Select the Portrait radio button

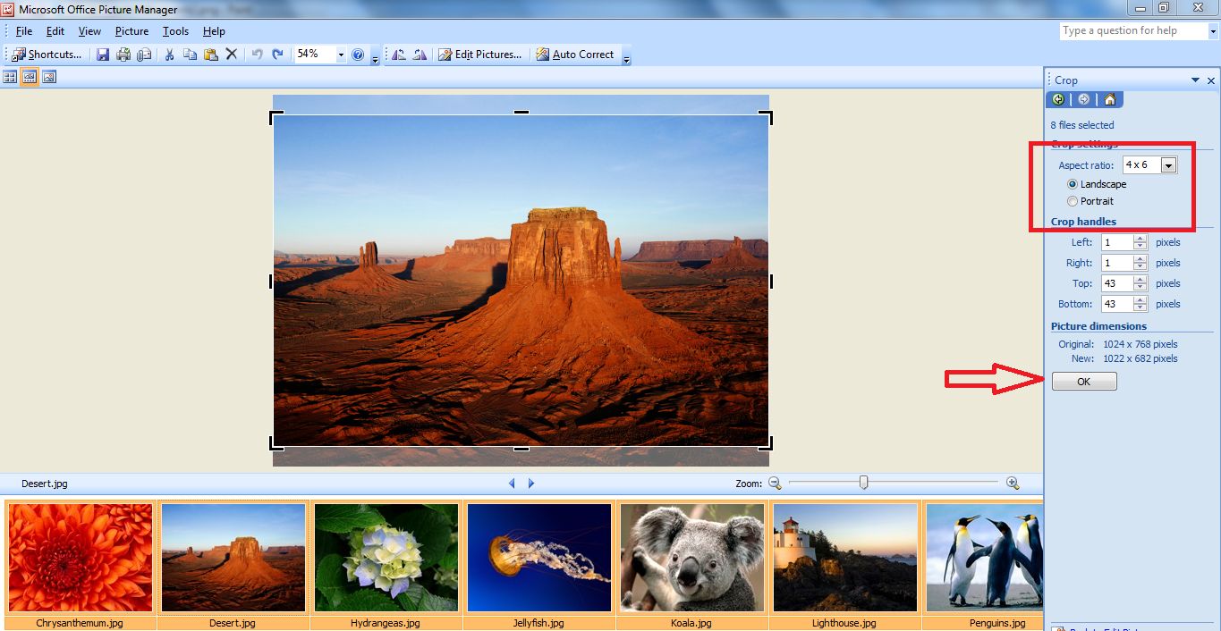pyautogui.click(x=1073, y=201)
